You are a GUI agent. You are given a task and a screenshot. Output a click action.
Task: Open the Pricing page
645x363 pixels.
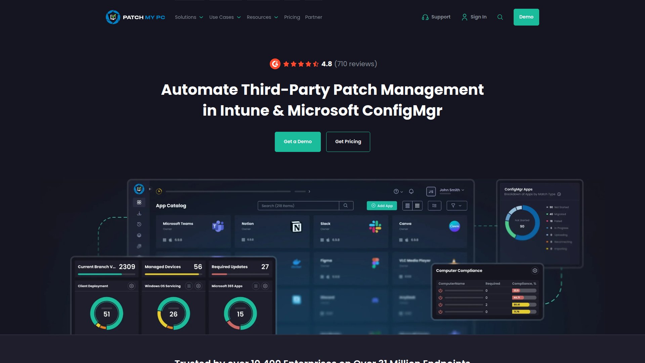click(292, 17)
